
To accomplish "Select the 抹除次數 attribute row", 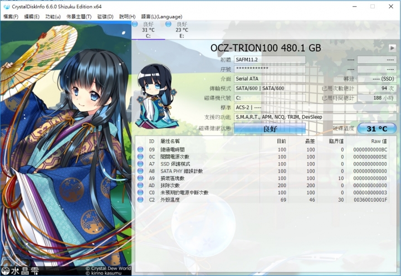I will (262, 185).
